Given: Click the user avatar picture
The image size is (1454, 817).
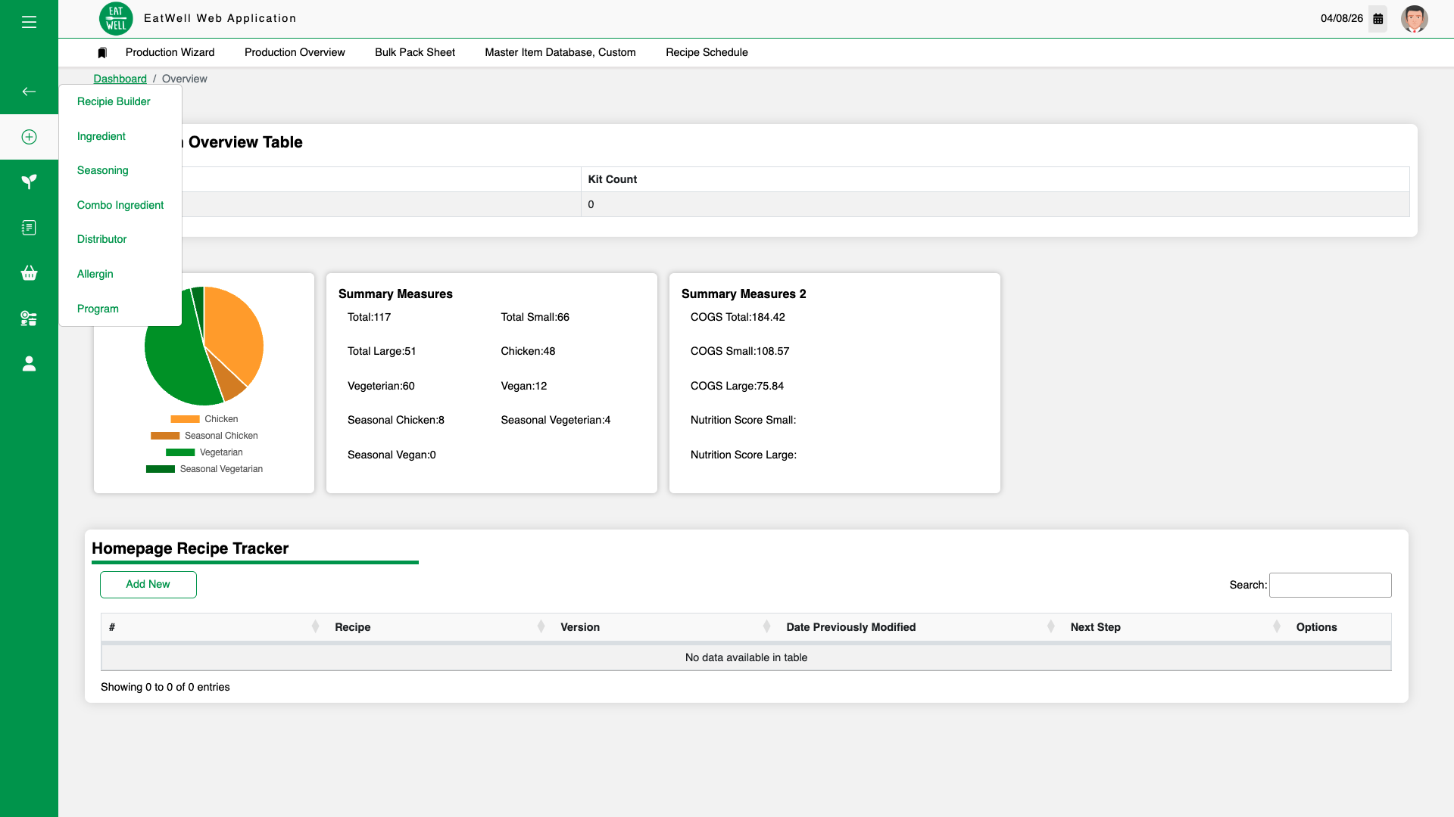Looking at the screenshot, I should pyautogui.click(x=1414, y=19).
